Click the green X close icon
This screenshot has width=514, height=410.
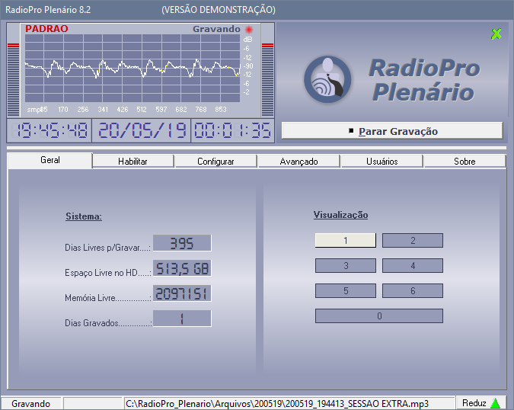pyautogui.click(x=496, y=34)
